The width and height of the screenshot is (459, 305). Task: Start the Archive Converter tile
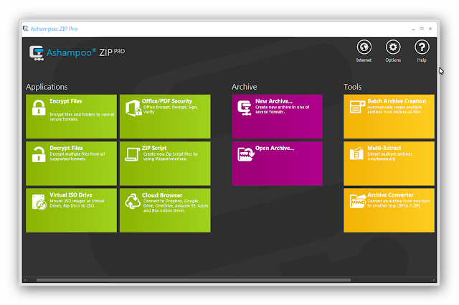(x=389, y=210)
